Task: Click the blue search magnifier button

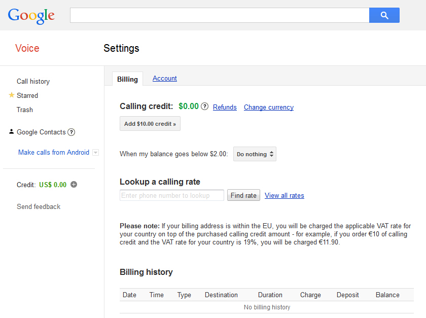Action: click(x=384, y=15)
